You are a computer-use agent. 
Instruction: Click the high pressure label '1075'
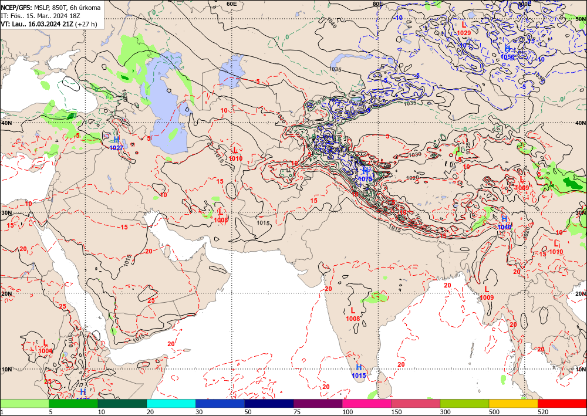365,179
